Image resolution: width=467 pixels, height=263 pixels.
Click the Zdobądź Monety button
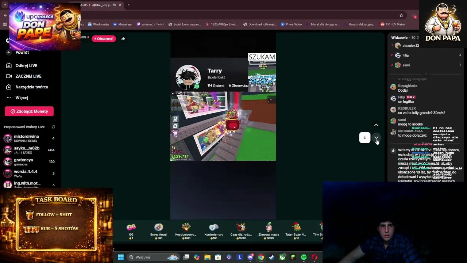click(29, 111)
